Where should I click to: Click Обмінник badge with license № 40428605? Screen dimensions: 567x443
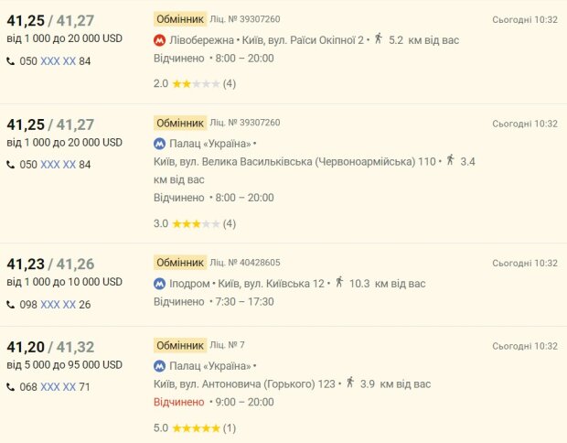coord(179,263)
